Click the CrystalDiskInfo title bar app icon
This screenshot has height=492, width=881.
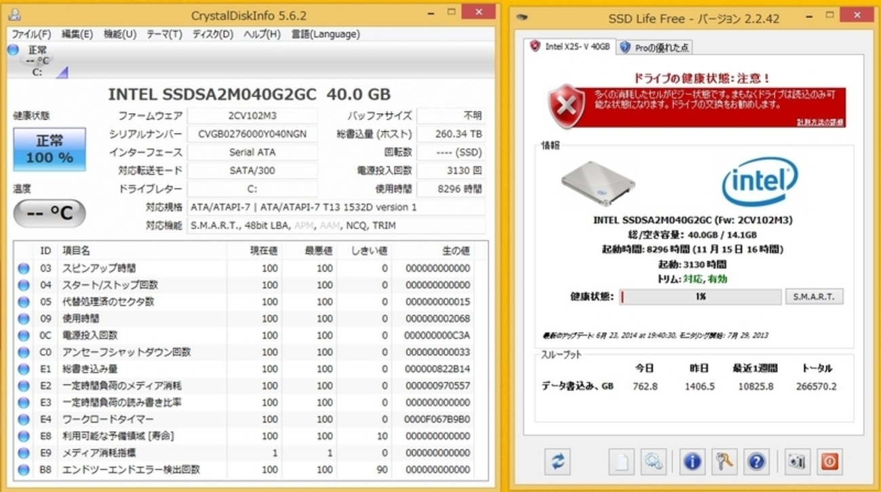coord(14,14)
